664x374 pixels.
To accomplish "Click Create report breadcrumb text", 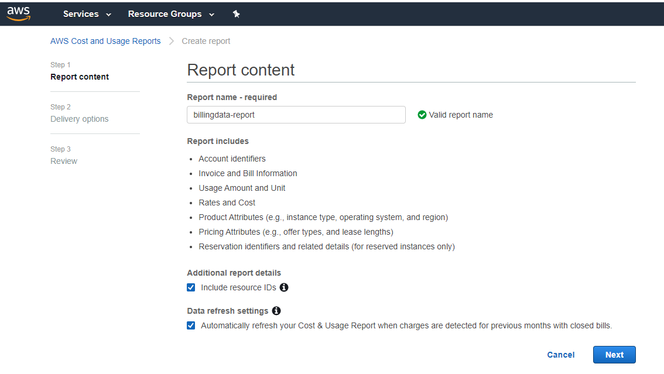I will point(206,41).
